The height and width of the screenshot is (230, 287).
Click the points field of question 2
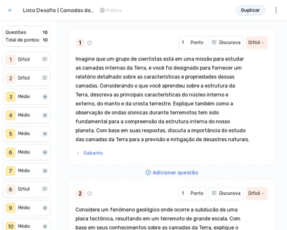tap(193, 193)
